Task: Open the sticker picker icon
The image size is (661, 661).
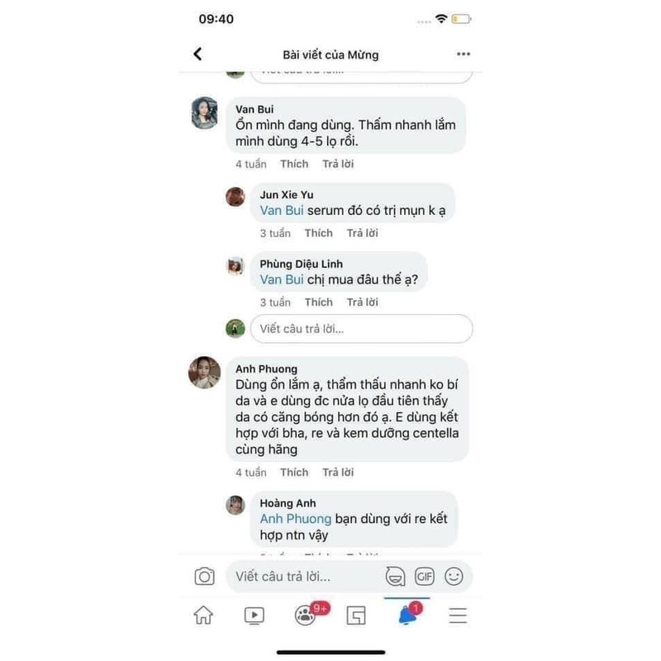Action: pyautogui.click(x=395, y=576)
